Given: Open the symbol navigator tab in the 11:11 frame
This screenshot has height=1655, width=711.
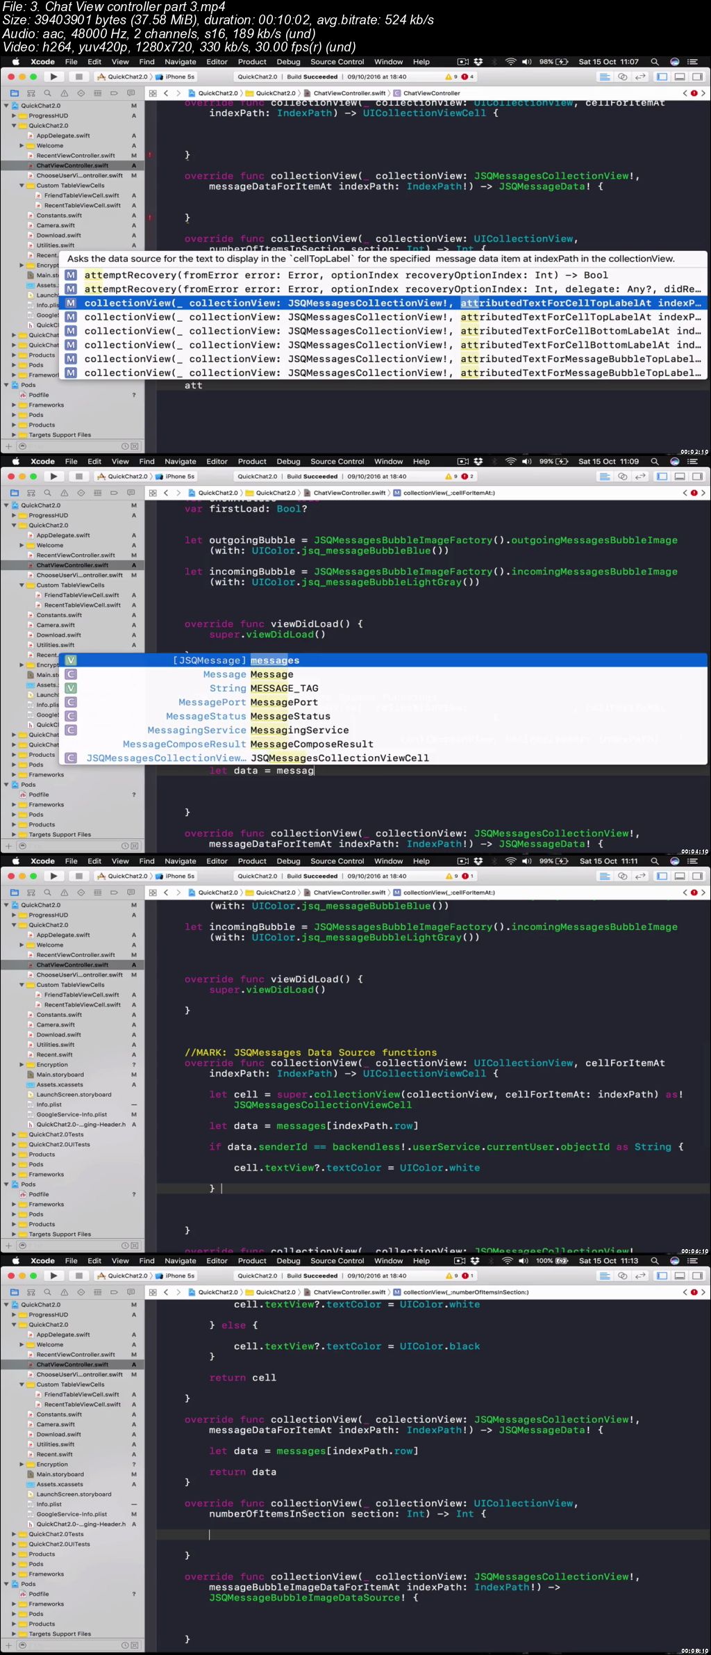Looking at the screenshot, I should pos(31,892).
